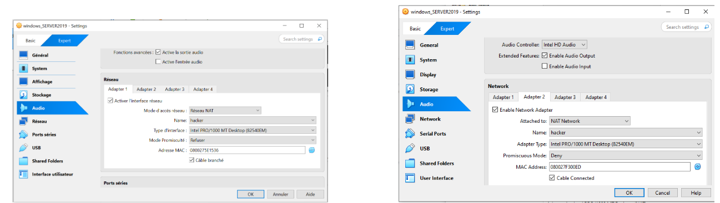Select Stockage disk icon in French window
Image resolution: width=720 pixels, height=203 pixels.
(x=23, y=95)
